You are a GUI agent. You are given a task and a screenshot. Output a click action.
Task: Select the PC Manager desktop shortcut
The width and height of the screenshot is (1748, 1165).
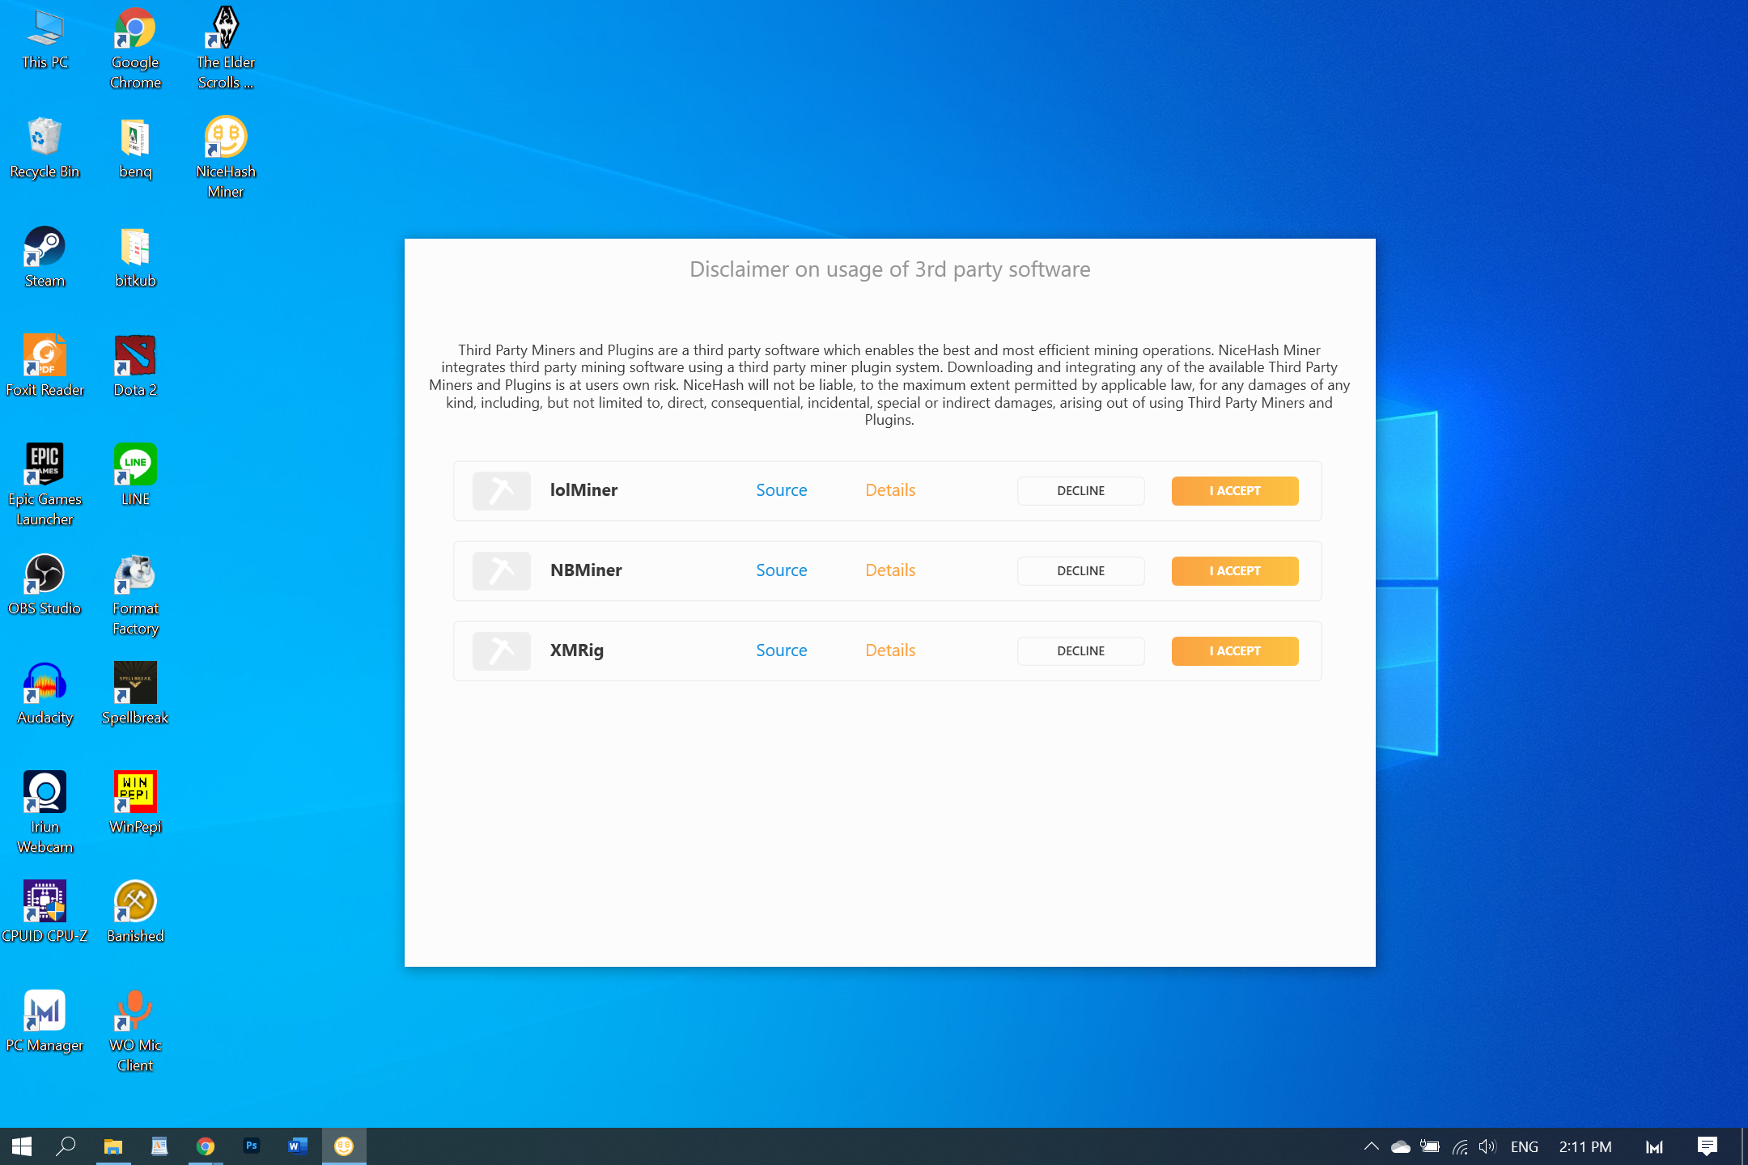pyautogui.click(x=45, y=1022)
